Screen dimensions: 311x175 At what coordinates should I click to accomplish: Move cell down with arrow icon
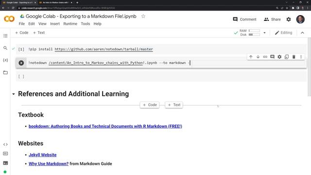click(x=258, y=57)
